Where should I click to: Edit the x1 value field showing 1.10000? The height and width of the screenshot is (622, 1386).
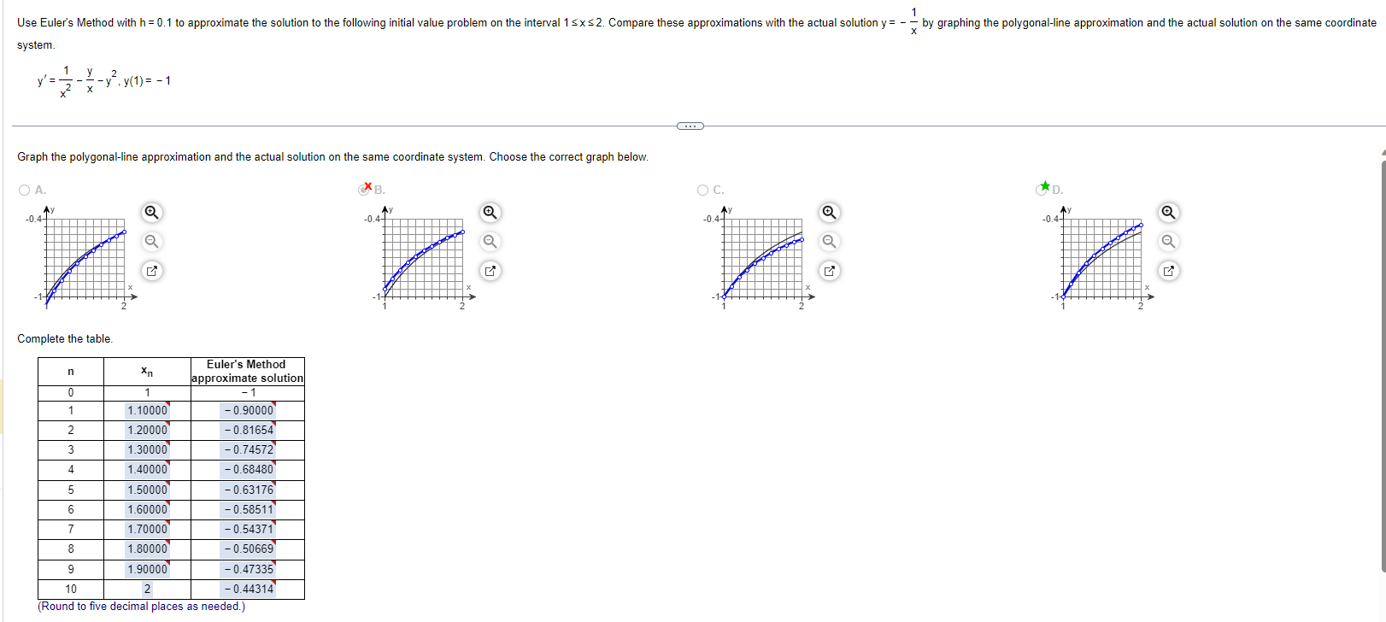pos(147,410)
